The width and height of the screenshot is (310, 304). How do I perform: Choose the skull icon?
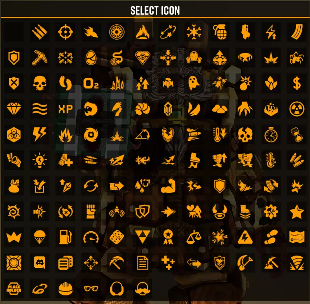coord(40,83)
